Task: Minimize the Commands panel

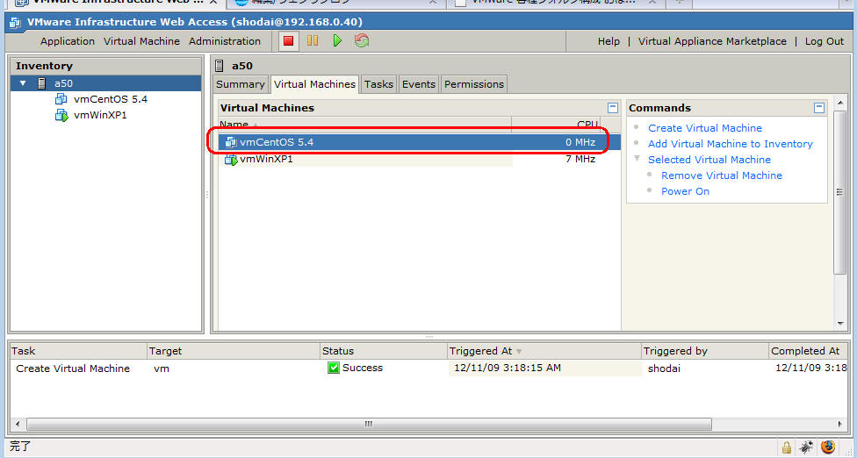Action: [x=819, y=108]
